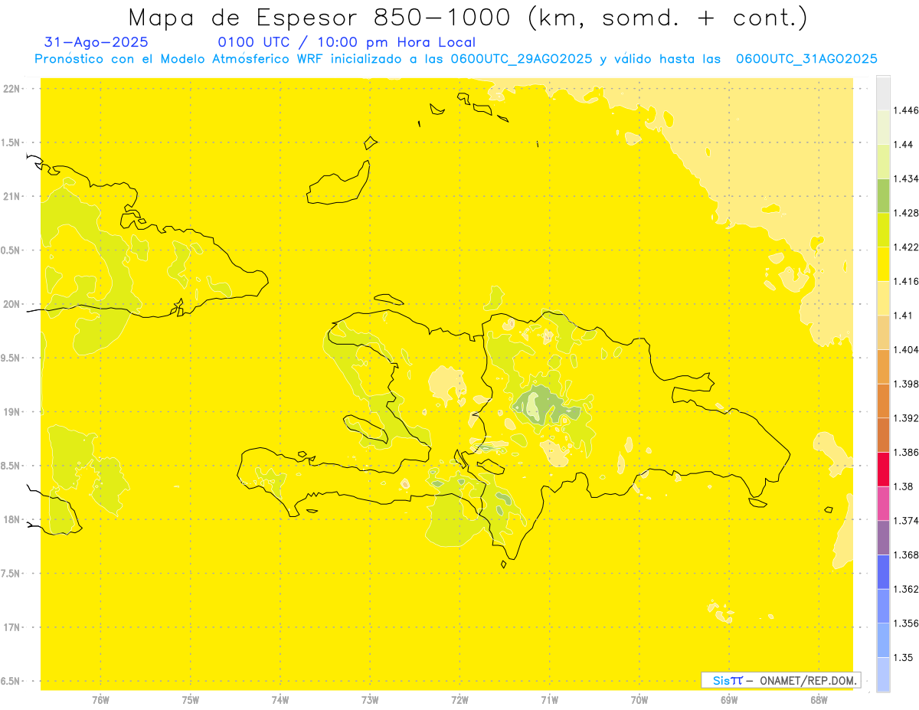The width and height of the screenshot is (919, 710).
Task: Click the latitude label 17N
Action: (11, 627)
